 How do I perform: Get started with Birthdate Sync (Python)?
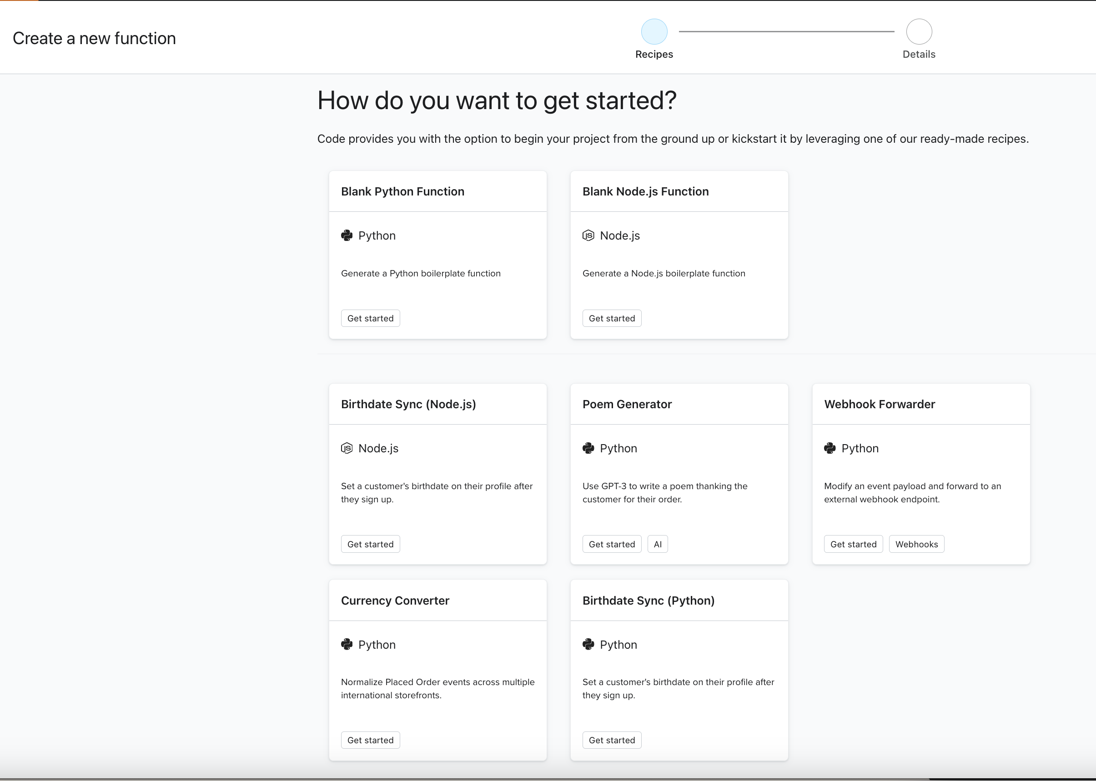(612, 740)
